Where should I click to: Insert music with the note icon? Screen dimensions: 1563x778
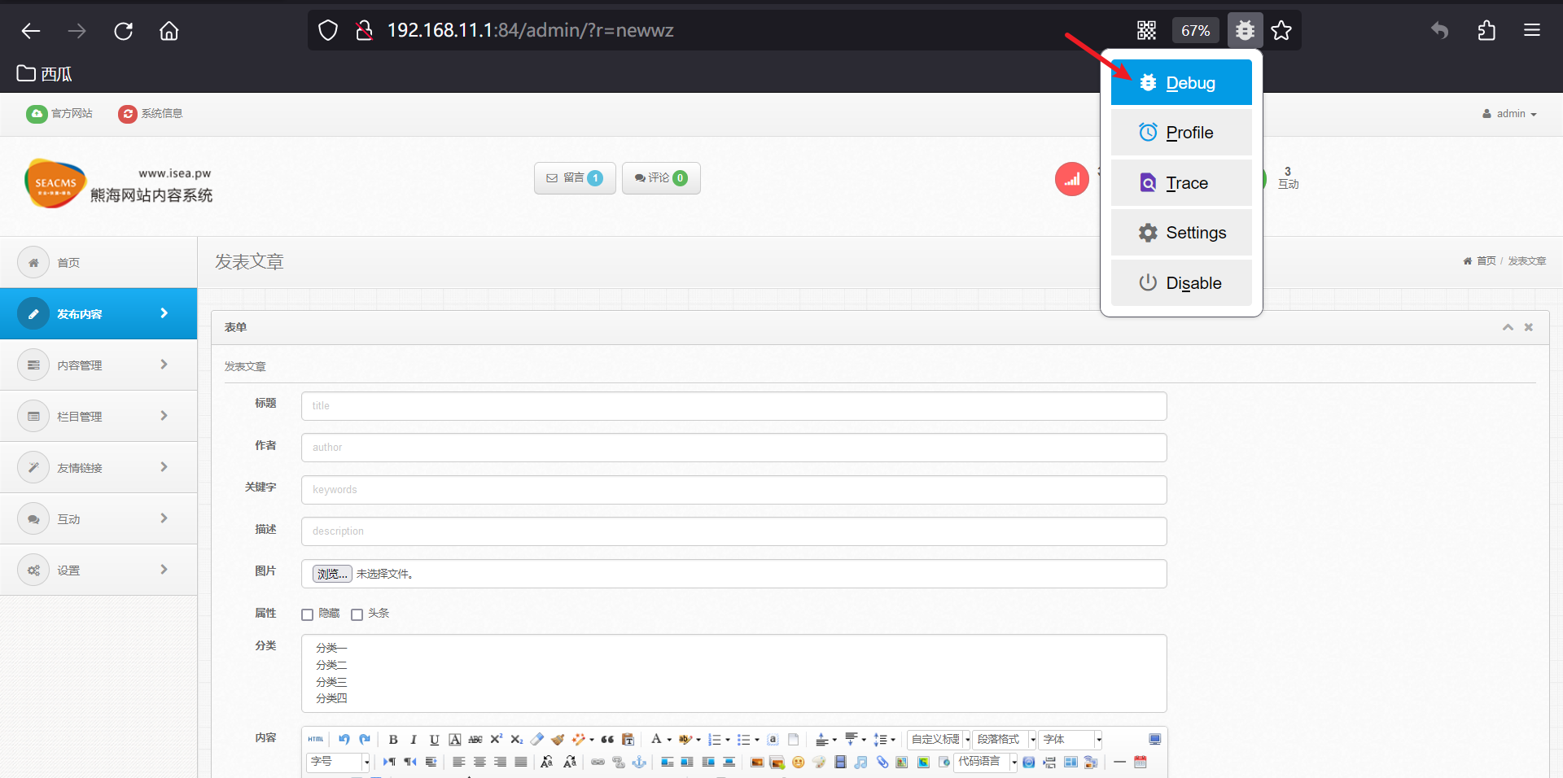(860, 762)
